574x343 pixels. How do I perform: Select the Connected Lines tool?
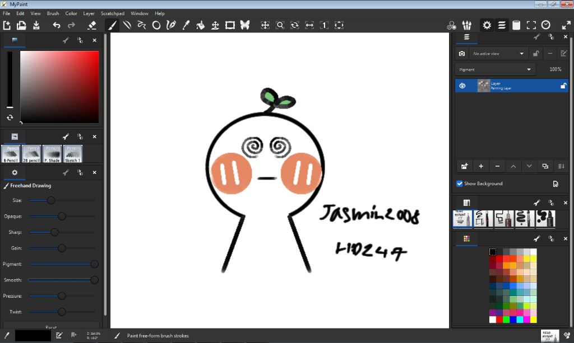click(x=142, y=25)
